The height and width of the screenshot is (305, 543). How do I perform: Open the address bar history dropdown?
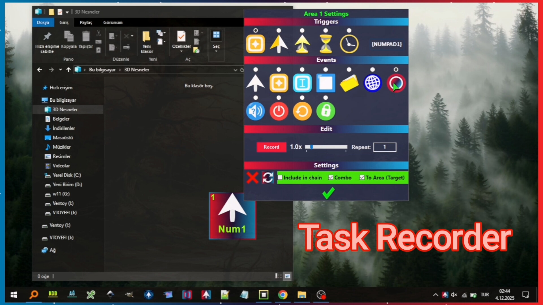(236, 70)
